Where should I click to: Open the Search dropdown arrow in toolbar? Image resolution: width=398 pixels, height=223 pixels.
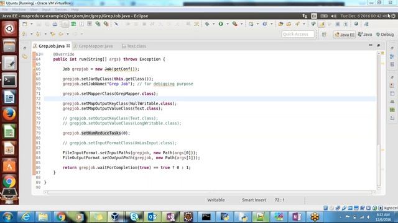[304, 24]
